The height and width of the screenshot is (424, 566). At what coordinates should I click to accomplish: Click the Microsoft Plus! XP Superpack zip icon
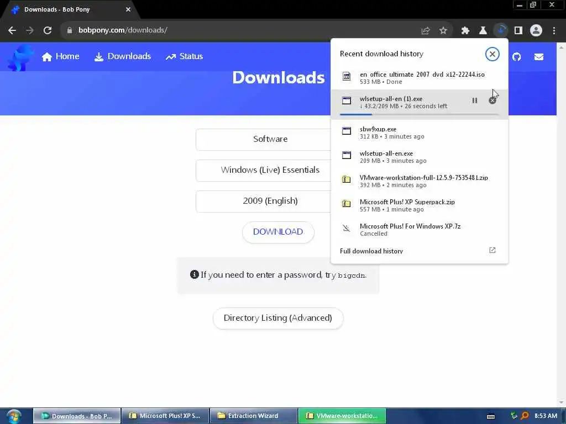(347, 204)
